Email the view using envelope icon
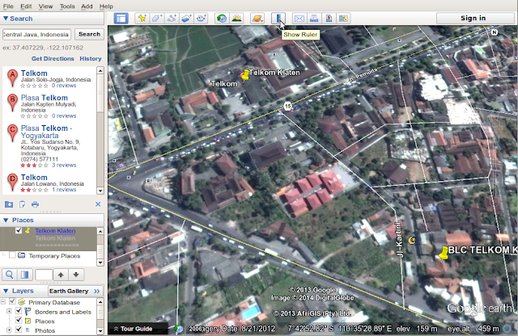Viewport: 518px width, 336px height. coord(299,19)
